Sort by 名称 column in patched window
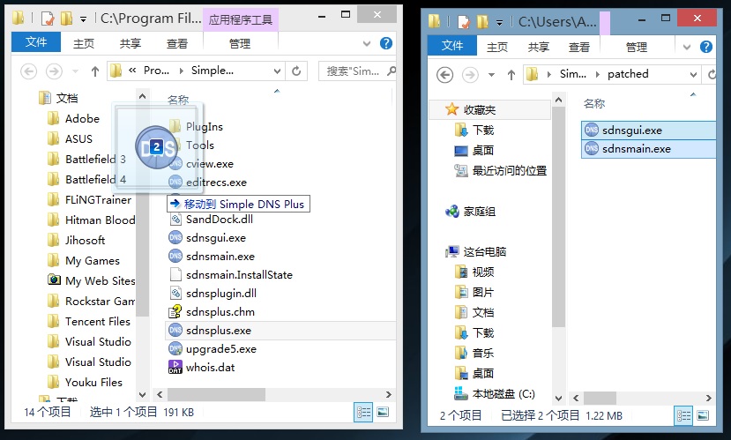731x440 pixels. (x=594, y=103)
